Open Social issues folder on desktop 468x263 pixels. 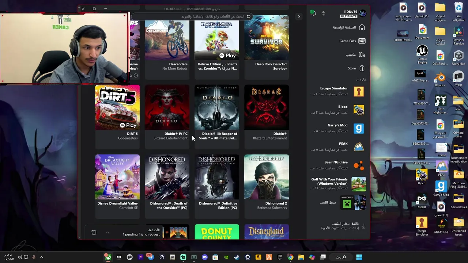[458, 201]
